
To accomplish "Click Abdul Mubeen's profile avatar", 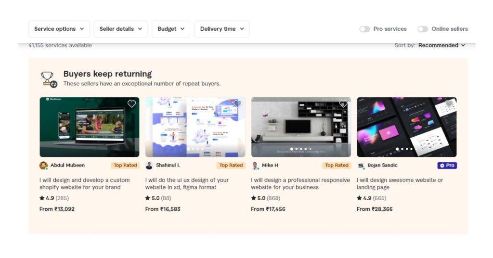I will click(43, 165).
